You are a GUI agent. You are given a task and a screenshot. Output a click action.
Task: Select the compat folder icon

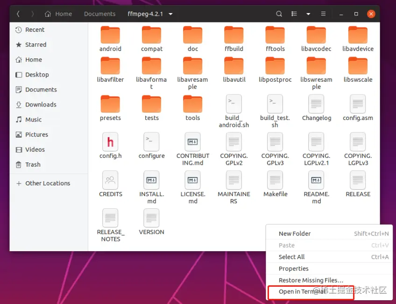coord(151,35)
